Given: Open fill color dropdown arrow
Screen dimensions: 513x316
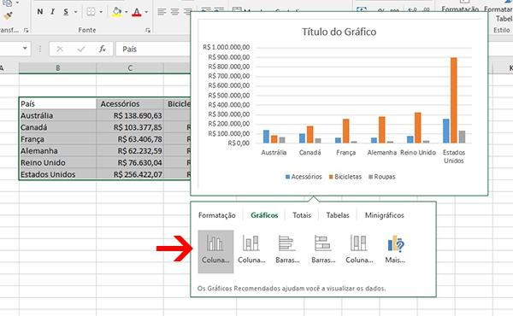Looking at the screenshot, I should 126,12.
